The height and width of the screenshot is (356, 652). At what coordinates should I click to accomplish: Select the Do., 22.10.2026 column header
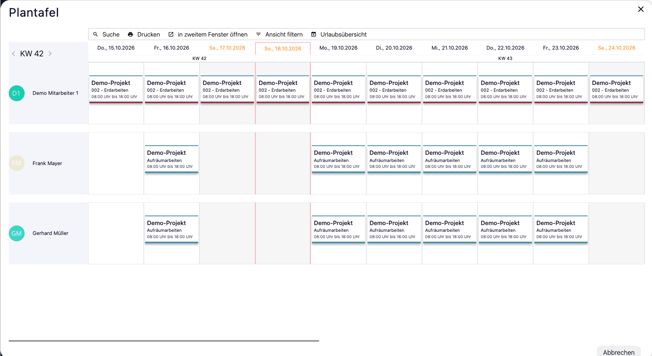(x=505, y=48)
